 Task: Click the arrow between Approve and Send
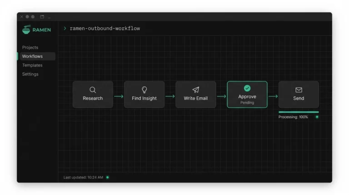pyautogui.click(x=273, y=96)
